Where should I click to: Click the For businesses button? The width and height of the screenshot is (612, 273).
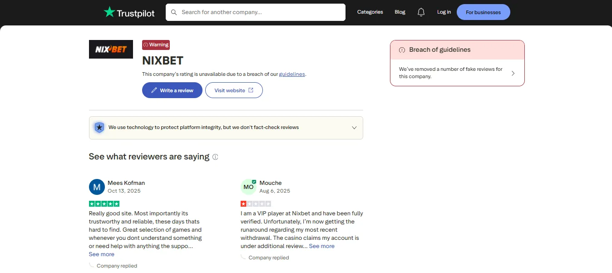pyautogui.click(x=484, y=12)
